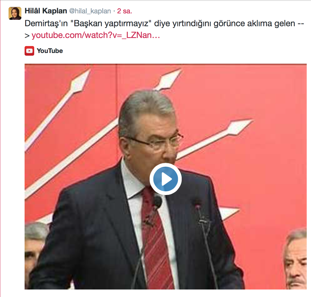
Task: Play the embedded YouTube video
Action: 166,179
